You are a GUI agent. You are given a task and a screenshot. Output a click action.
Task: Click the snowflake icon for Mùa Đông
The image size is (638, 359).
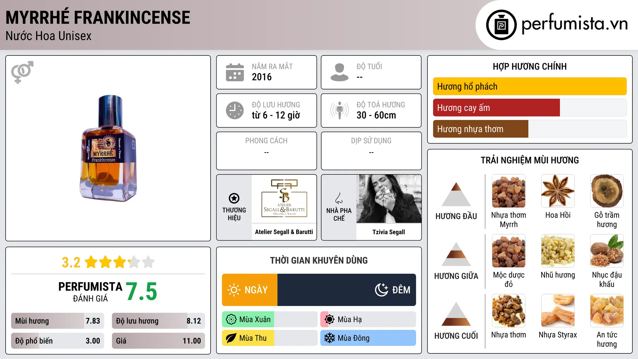pos(330,338)
